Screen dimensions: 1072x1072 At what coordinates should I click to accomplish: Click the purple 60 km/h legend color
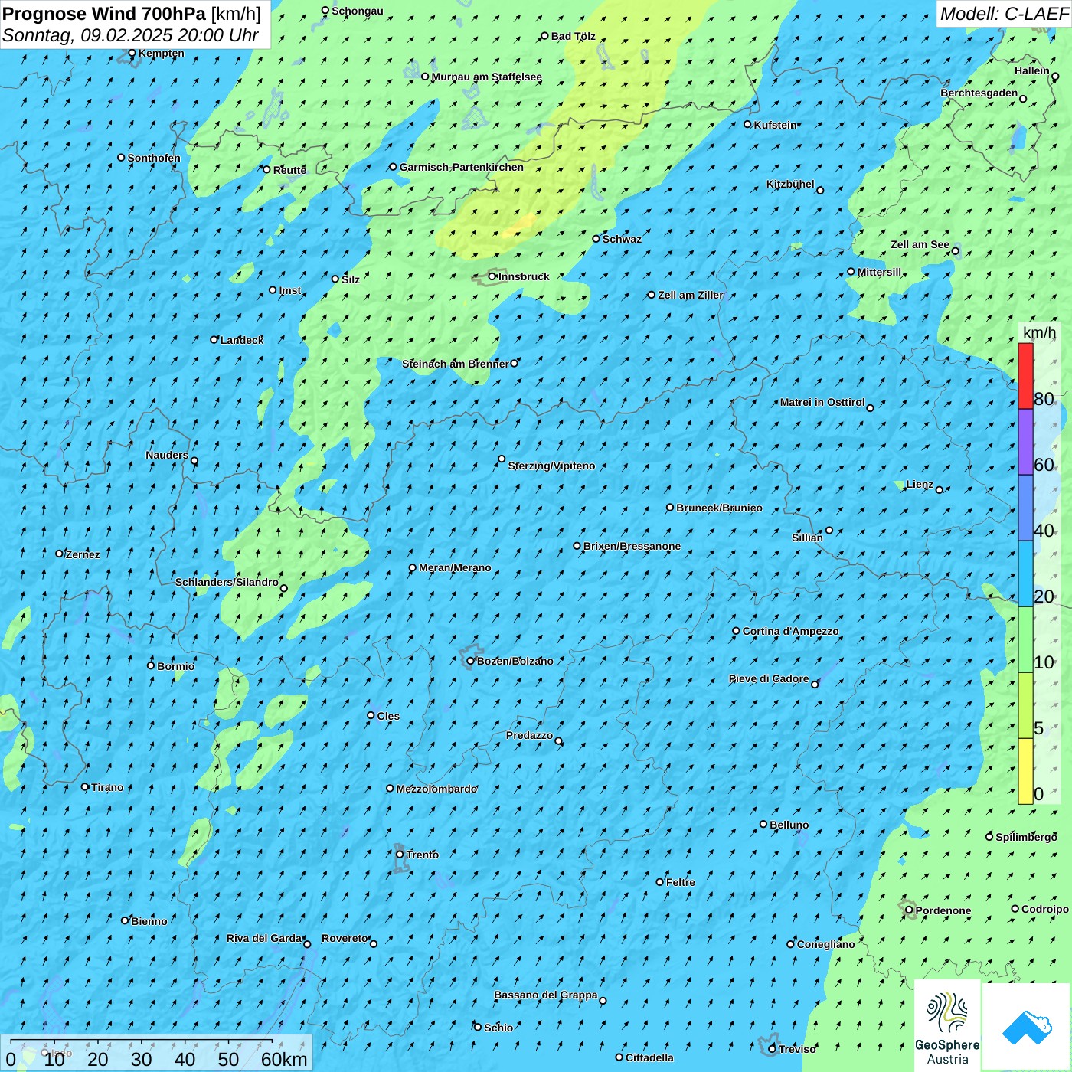coord(1025,442)
